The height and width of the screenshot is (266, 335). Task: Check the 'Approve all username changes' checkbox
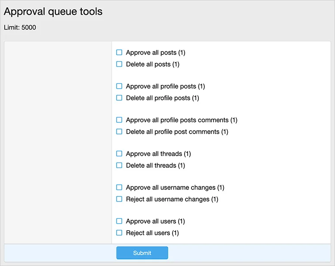[119, 187]
